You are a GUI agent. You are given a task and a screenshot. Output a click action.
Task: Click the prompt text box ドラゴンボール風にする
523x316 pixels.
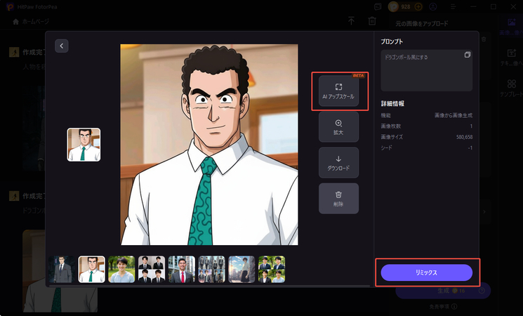[427, 70]
